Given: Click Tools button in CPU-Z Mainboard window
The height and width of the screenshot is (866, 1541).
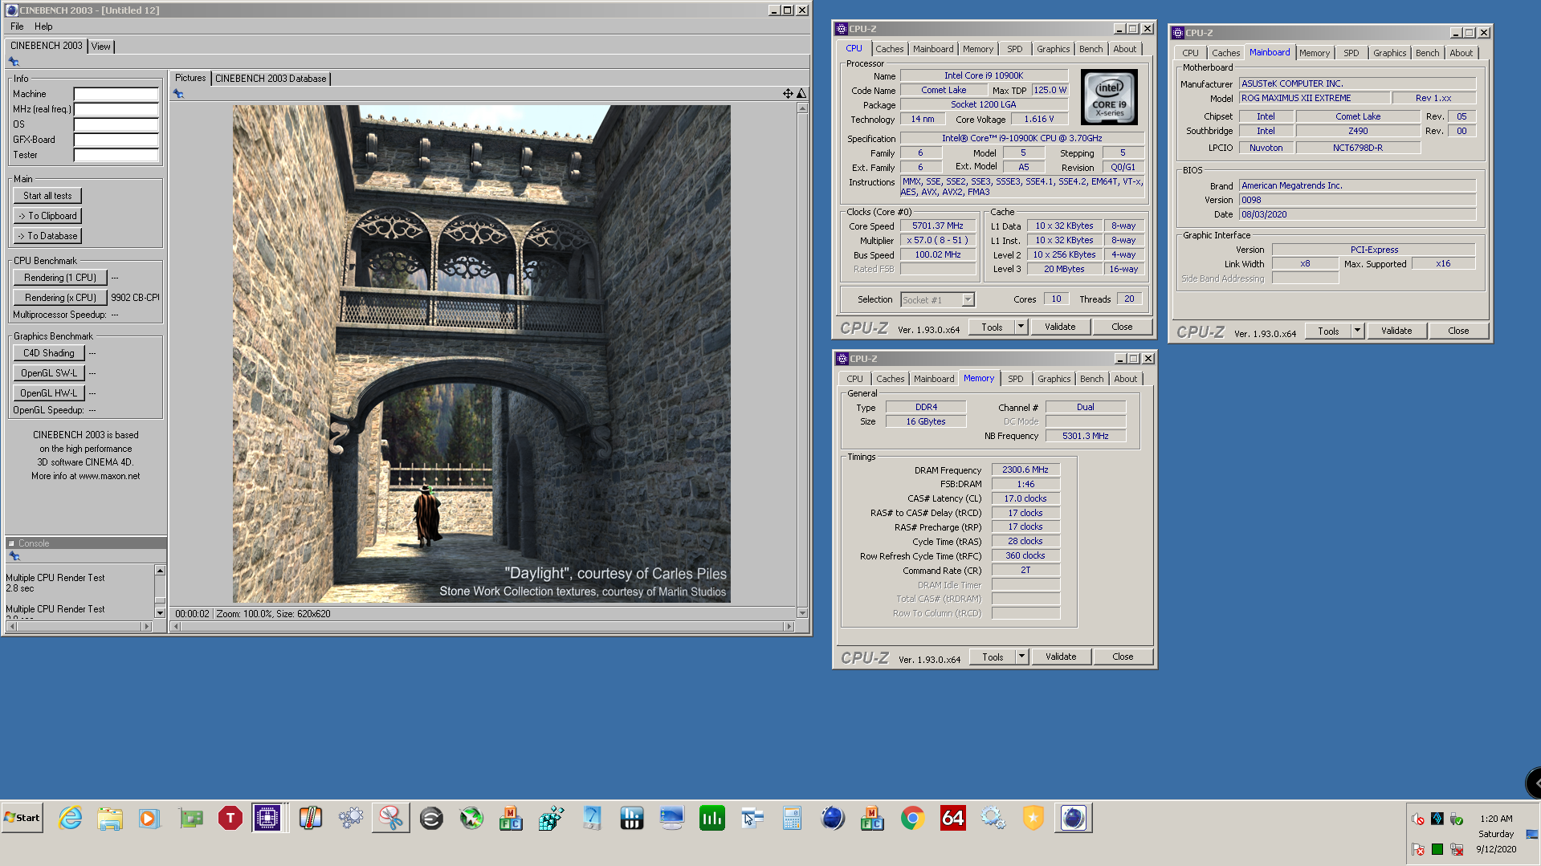Looking at the screenshot, I should click(1328, 331).
